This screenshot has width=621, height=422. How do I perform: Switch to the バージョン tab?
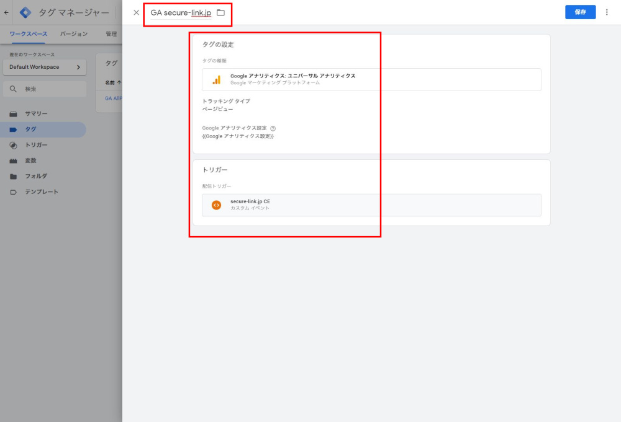(x=74, y=34)
